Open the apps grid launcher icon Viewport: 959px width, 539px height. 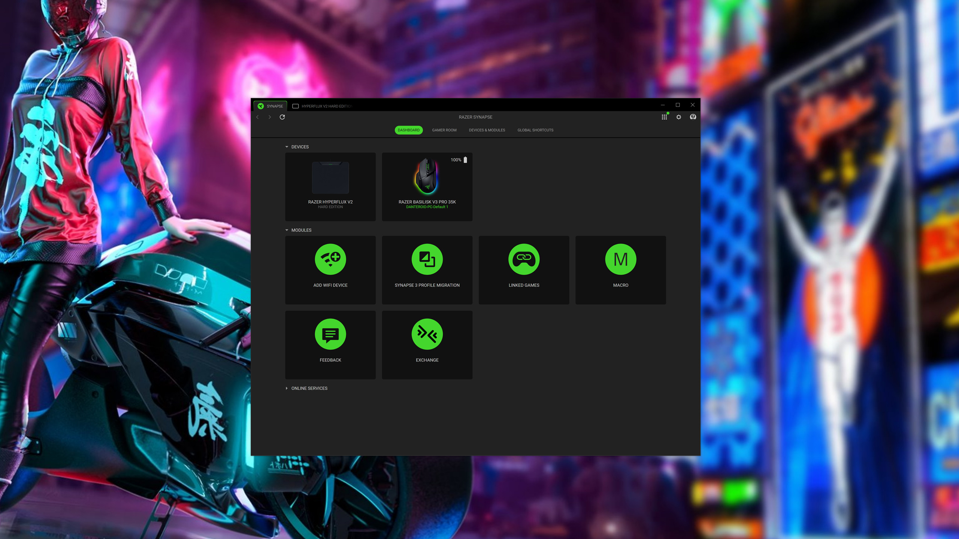[x=664, y=117]
